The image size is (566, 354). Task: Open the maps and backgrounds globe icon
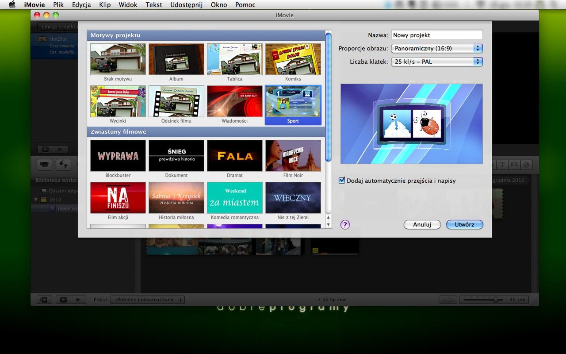click(x=526, y=165)
